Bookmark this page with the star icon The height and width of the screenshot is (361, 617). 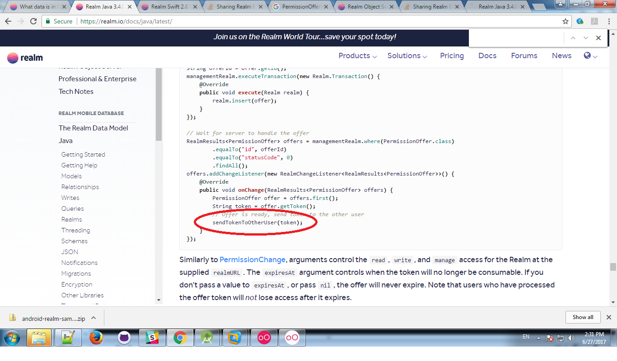(x=566, y=21)
